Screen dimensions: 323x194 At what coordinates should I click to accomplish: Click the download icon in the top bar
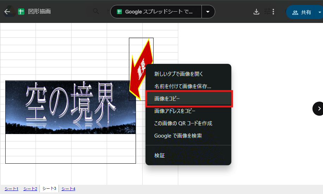(256, 12)
